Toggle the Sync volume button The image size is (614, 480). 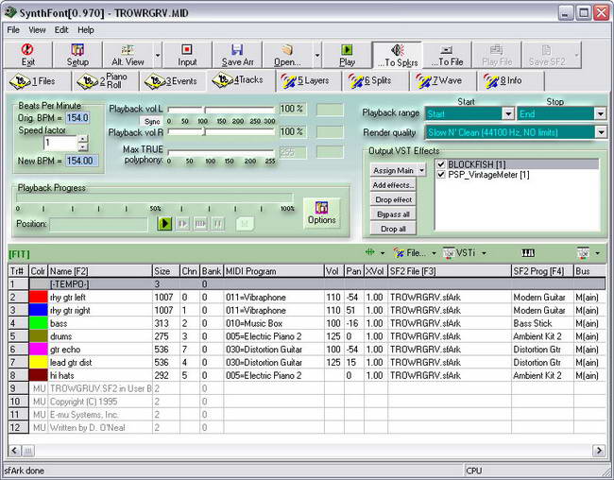pyautogui.click(x=152, y=122)
